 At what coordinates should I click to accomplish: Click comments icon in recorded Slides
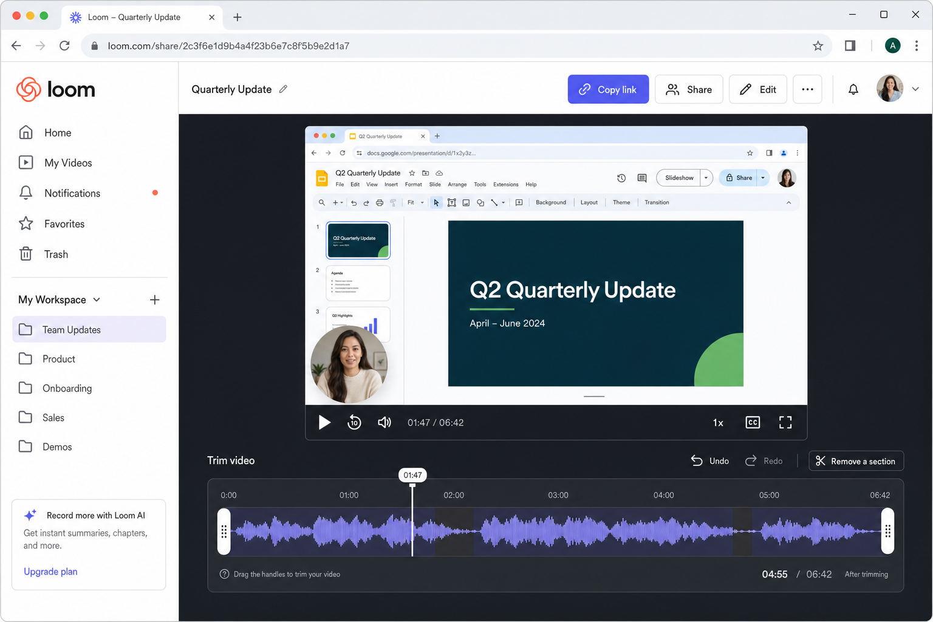[x=642, y=178]
